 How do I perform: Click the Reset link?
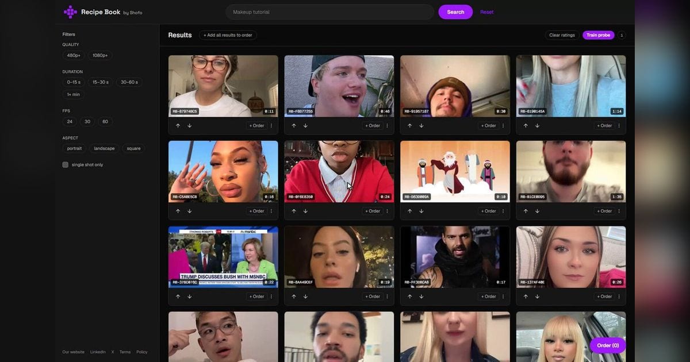[486, 12]
